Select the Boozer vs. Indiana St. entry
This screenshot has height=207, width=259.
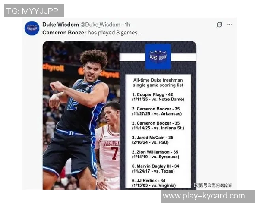click(x=158, y=125)
